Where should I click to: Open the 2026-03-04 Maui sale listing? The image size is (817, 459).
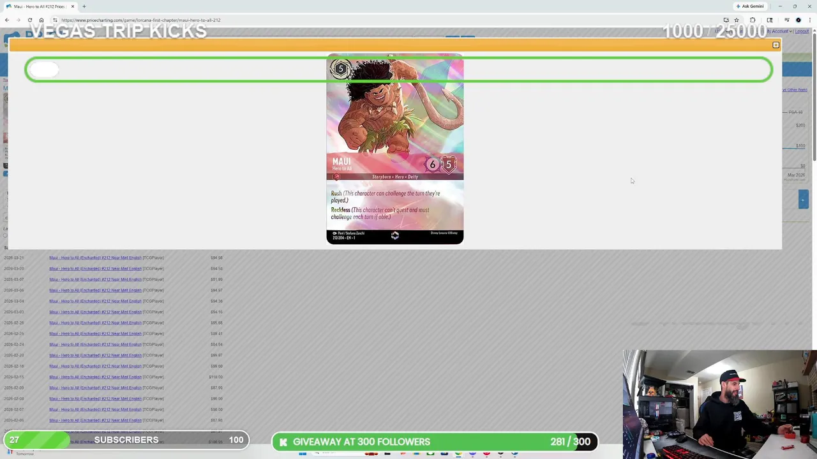95,301
